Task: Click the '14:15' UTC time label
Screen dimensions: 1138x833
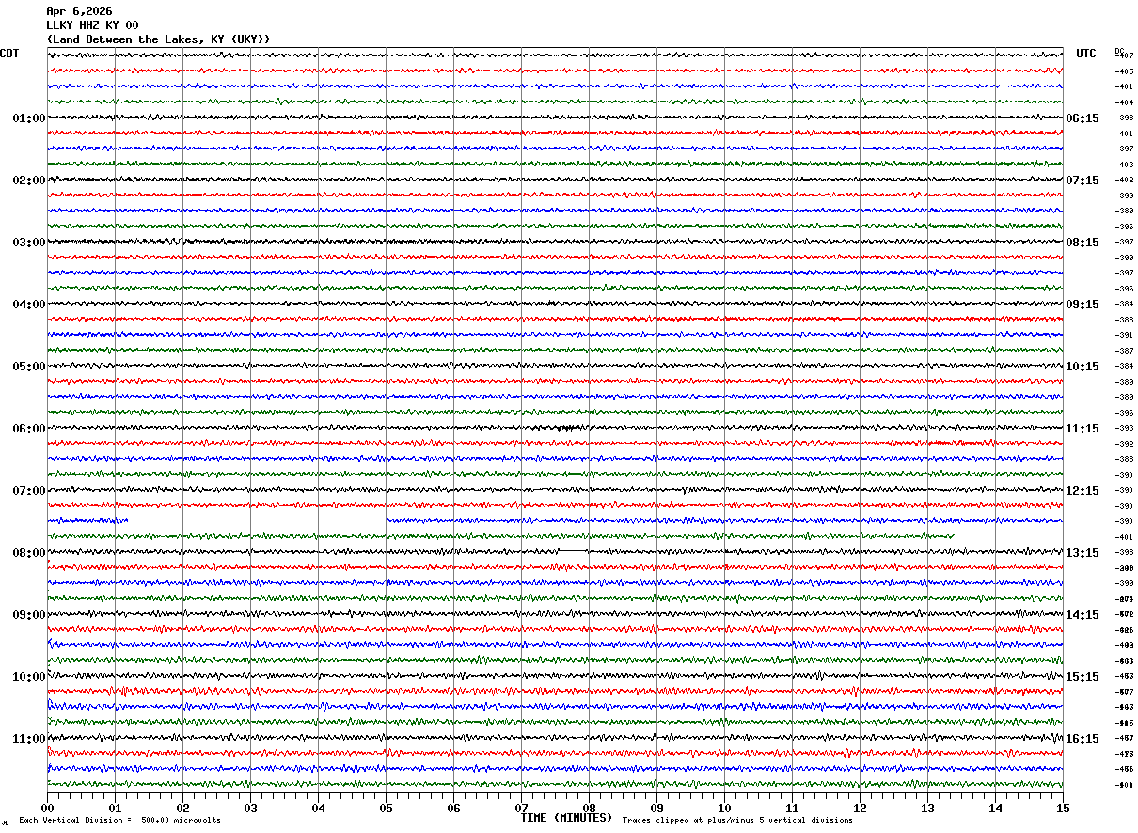Action: [x=1083, y=615]
